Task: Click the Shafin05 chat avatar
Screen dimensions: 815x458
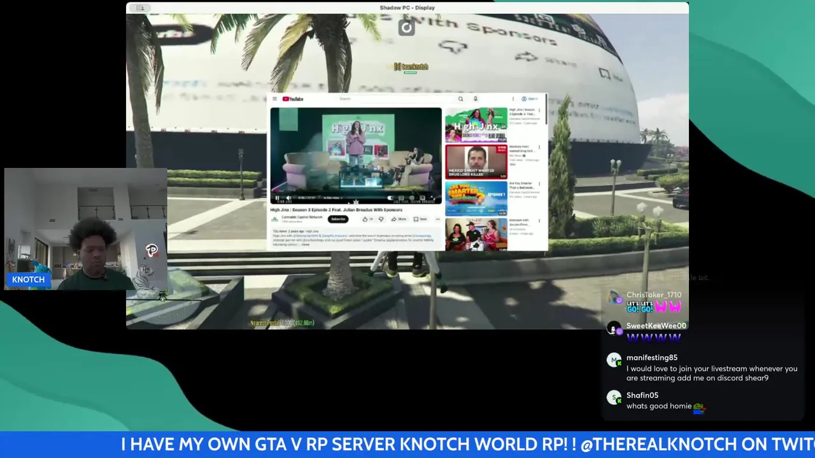Action: [x=614, y=398]
